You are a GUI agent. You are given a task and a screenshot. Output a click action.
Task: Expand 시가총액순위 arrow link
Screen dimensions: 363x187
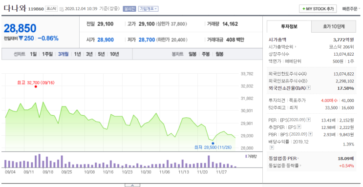tap(282, 47)
